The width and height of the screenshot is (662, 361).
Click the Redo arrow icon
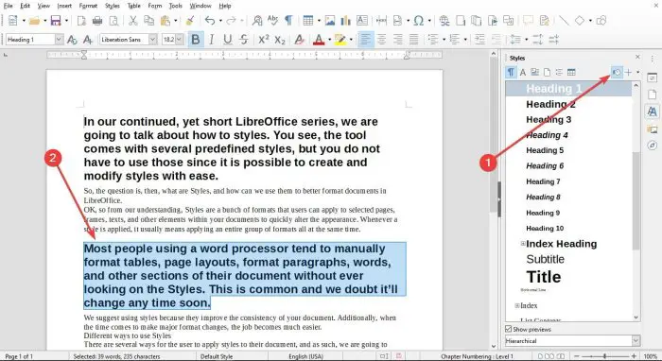(x=231, y=20)
